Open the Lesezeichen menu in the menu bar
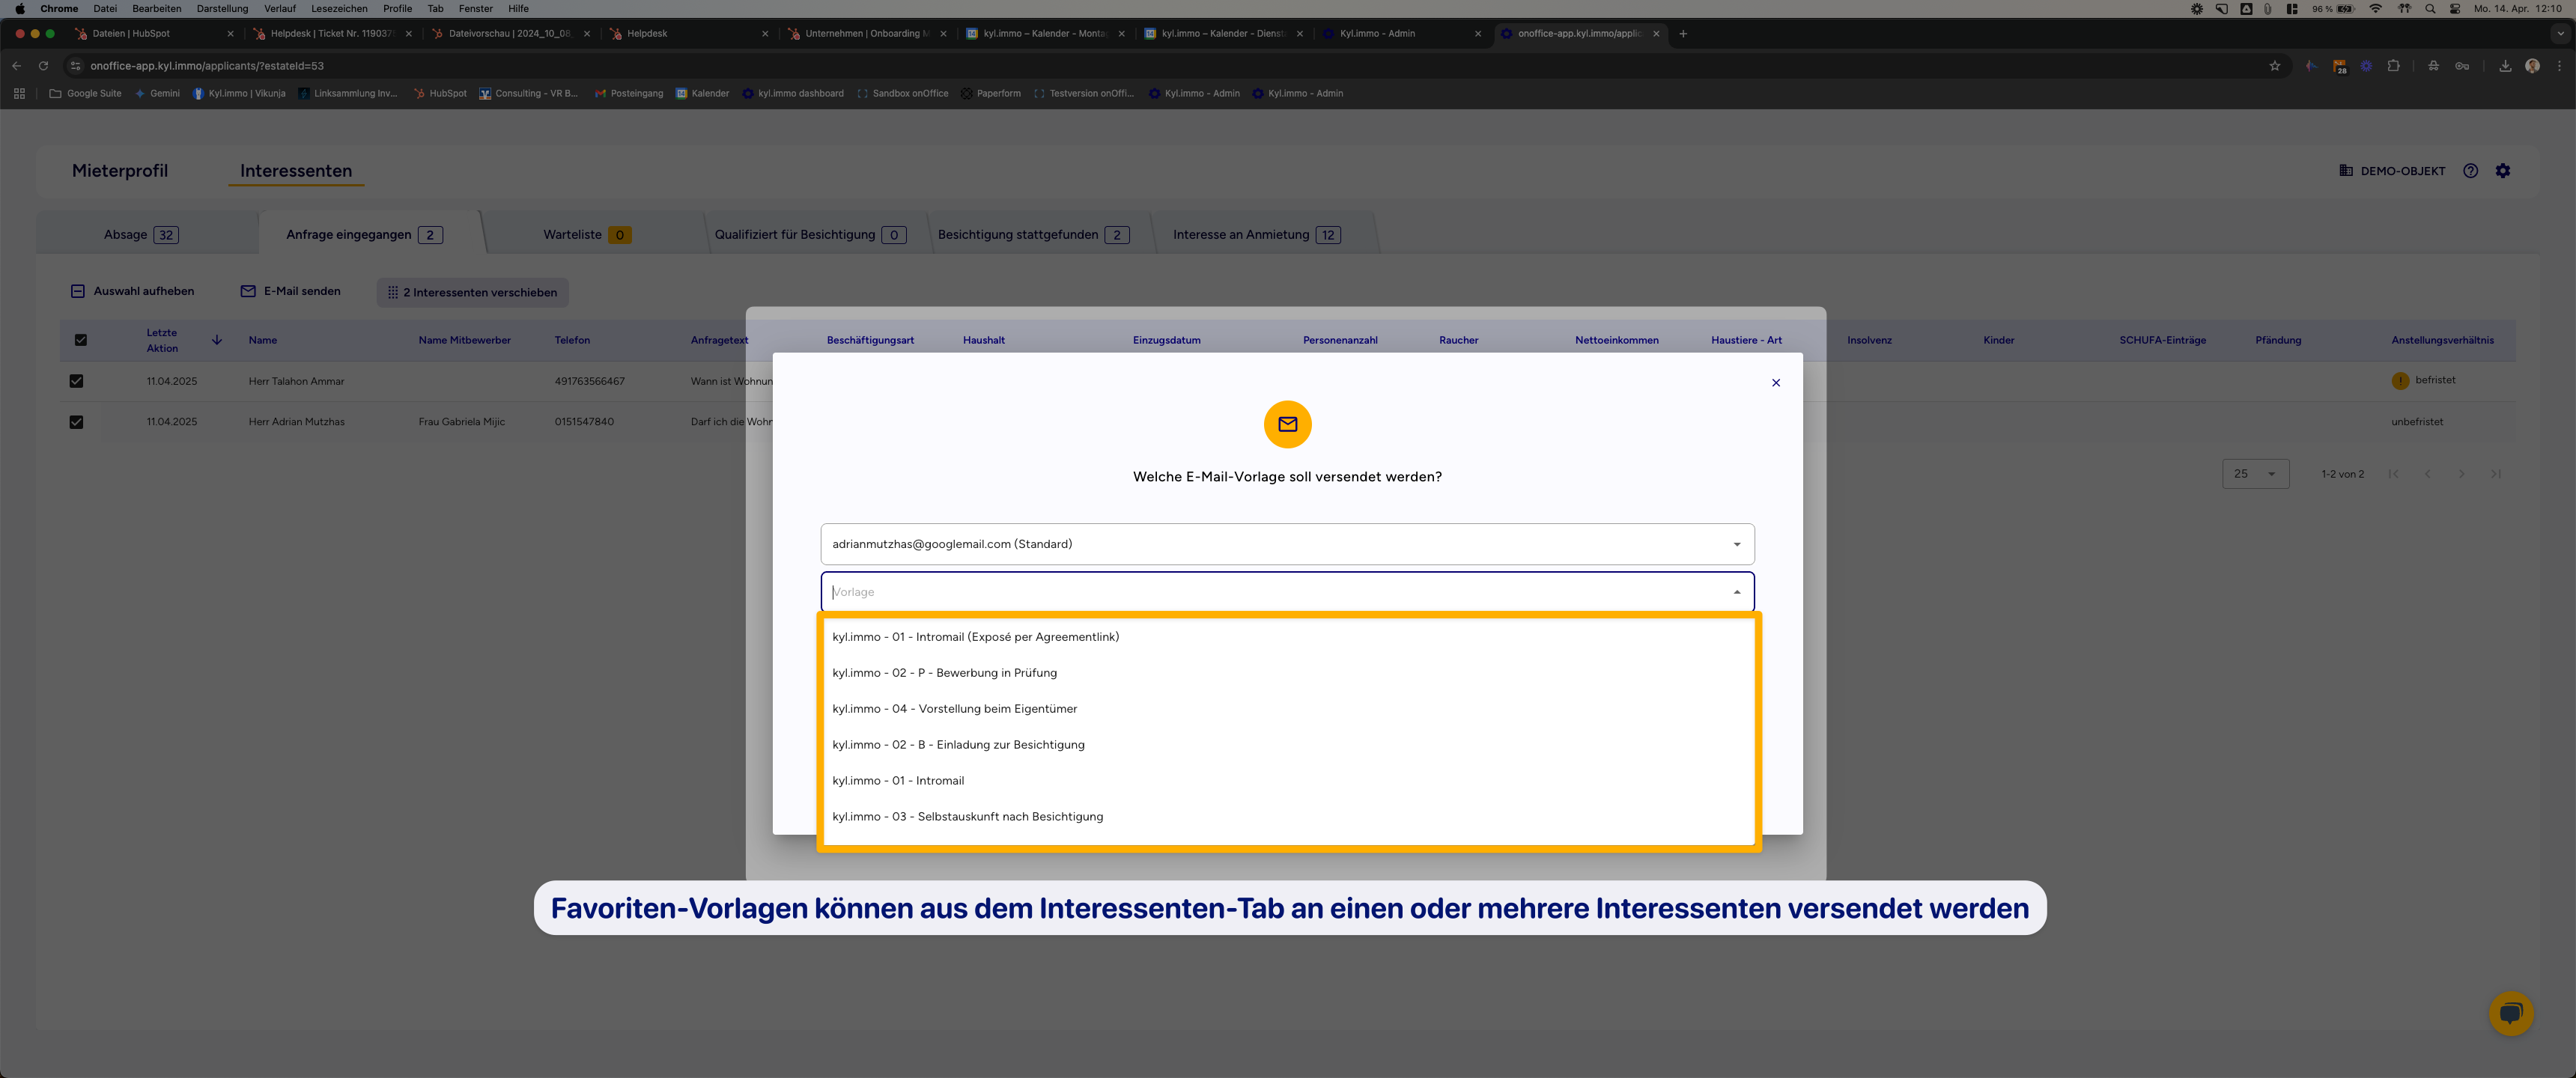This screenshot has width=2576, height=1078. 339,8
